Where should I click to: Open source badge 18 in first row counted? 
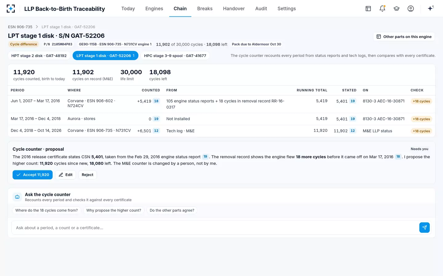pyautogui.click(x=156, y=101)
